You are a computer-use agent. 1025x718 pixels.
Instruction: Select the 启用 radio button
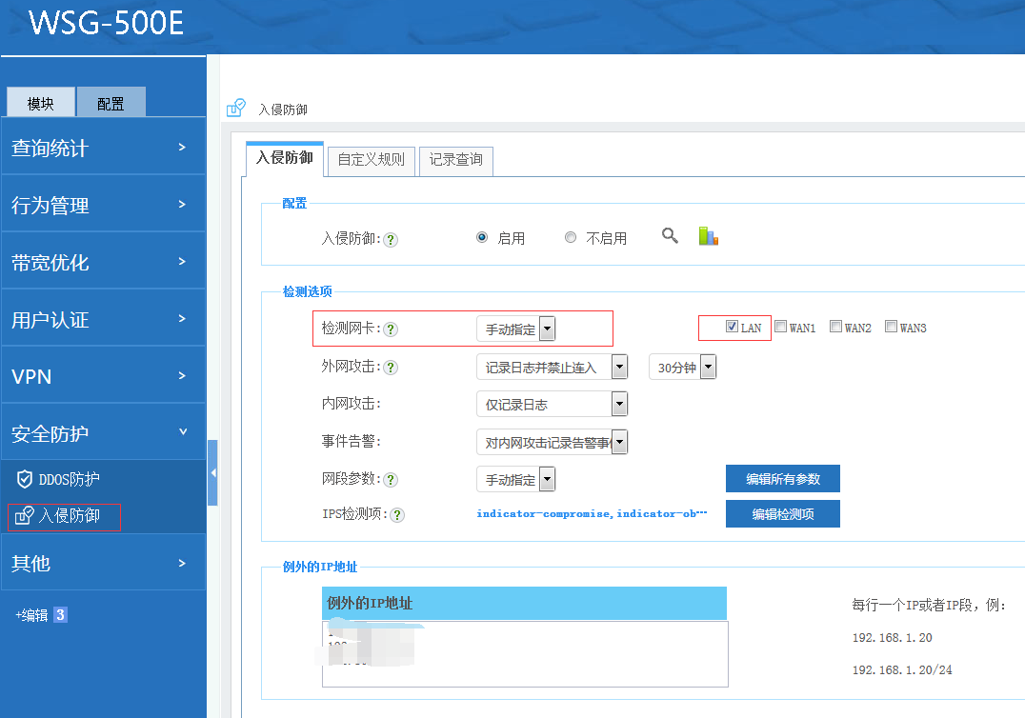(482, 238)
